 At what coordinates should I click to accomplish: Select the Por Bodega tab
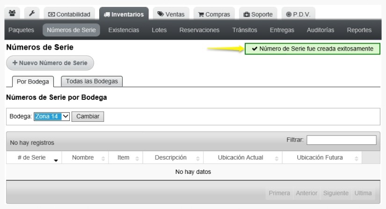33,82
